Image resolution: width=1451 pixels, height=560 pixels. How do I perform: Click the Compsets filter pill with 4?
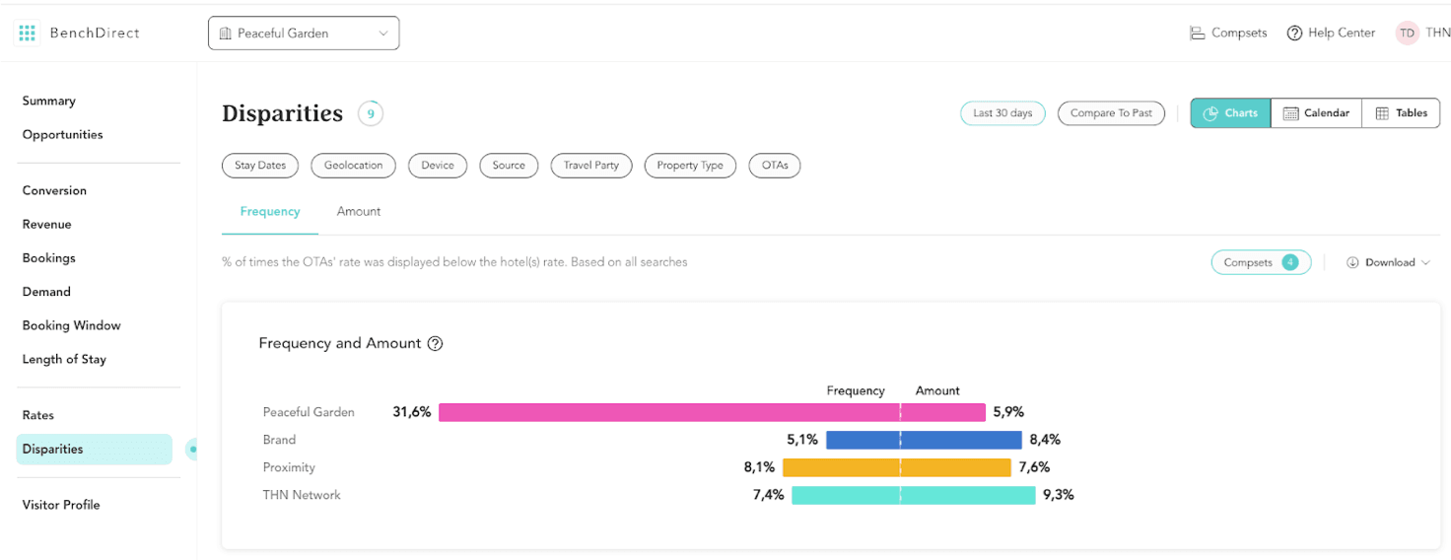(x=1261, y=263)
